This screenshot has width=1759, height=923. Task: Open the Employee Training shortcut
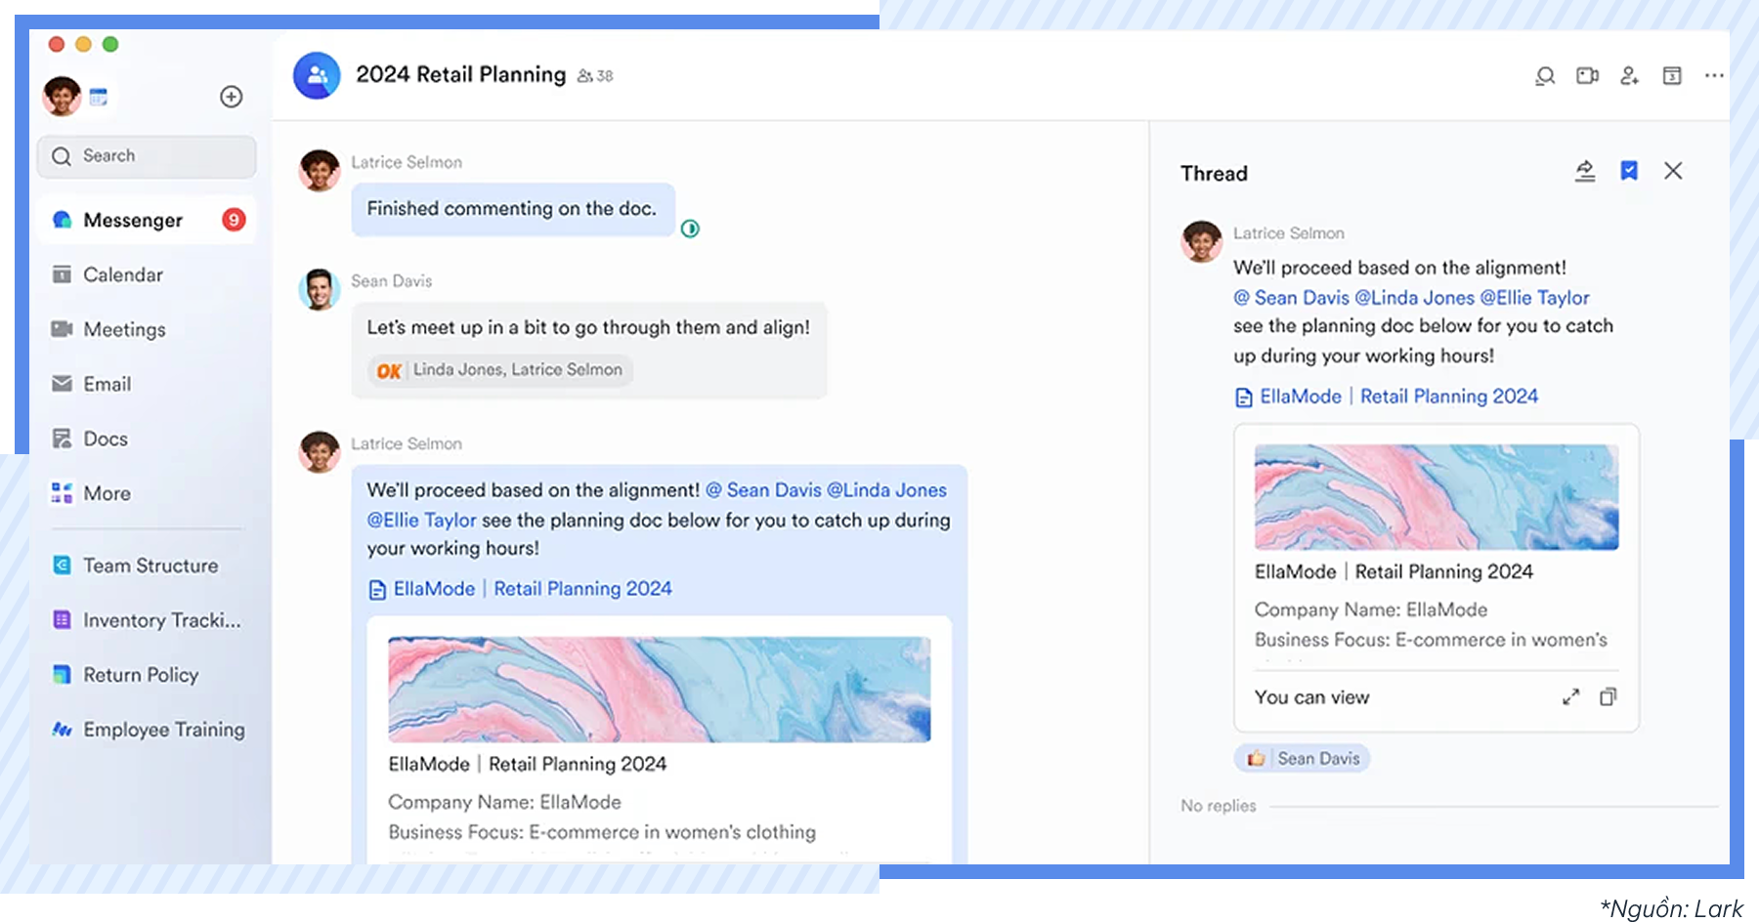(x=147, y=730)
